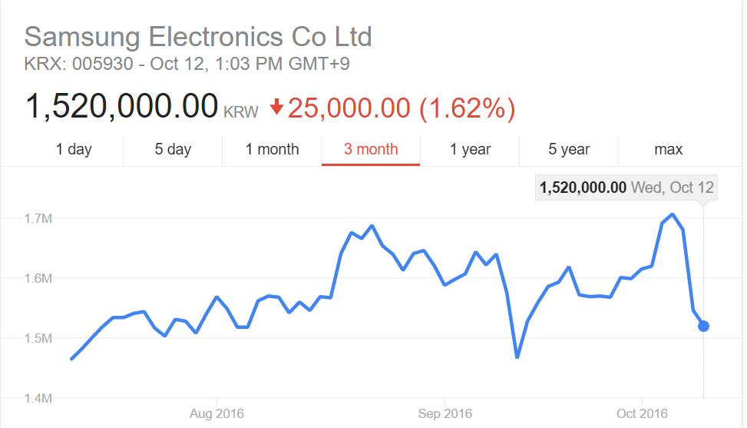Click the blue data point dot
This screenshot has width=747, height=428.
703,326
